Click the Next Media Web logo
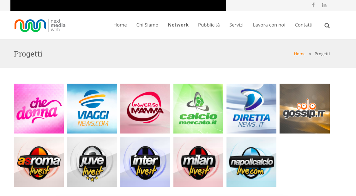The image size is (356, 196). (40, 25)
